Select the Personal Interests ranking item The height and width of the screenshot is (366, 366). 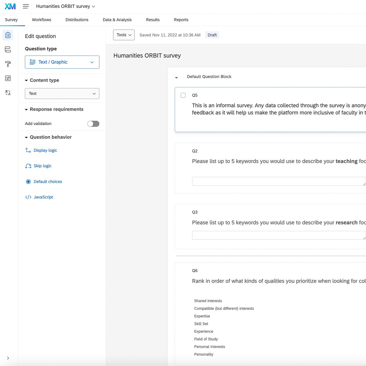[x=209, y=347]
